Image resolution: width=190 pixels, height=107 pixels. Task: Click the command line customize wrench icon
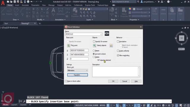click(24, 101)
